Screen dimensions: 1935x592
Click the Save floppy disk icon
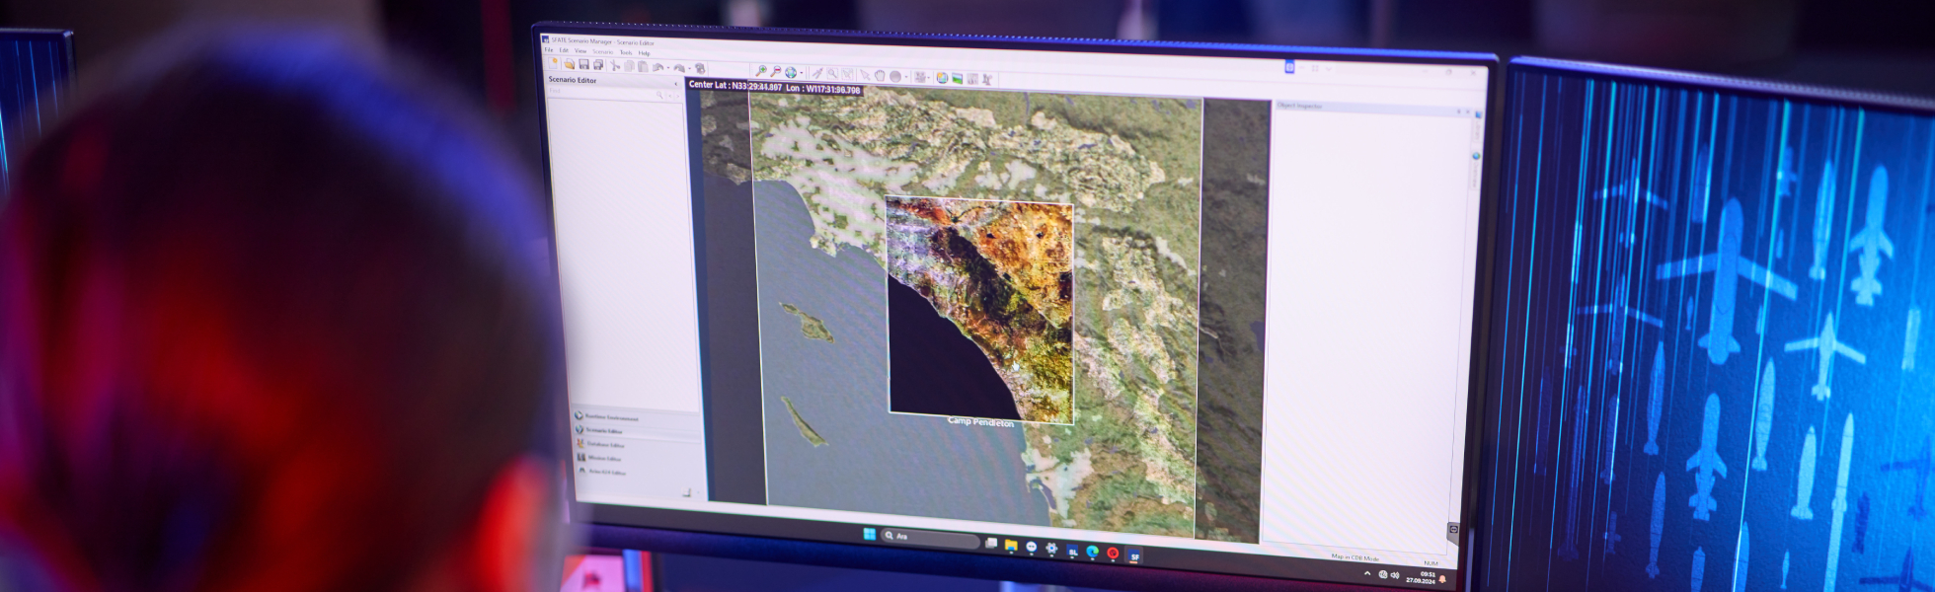pos(583,64)
